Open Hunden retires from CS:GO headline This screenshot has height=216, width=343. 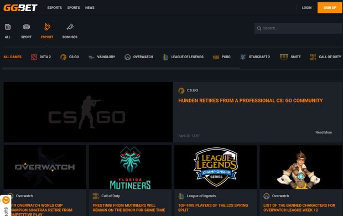tap(251, 101)
